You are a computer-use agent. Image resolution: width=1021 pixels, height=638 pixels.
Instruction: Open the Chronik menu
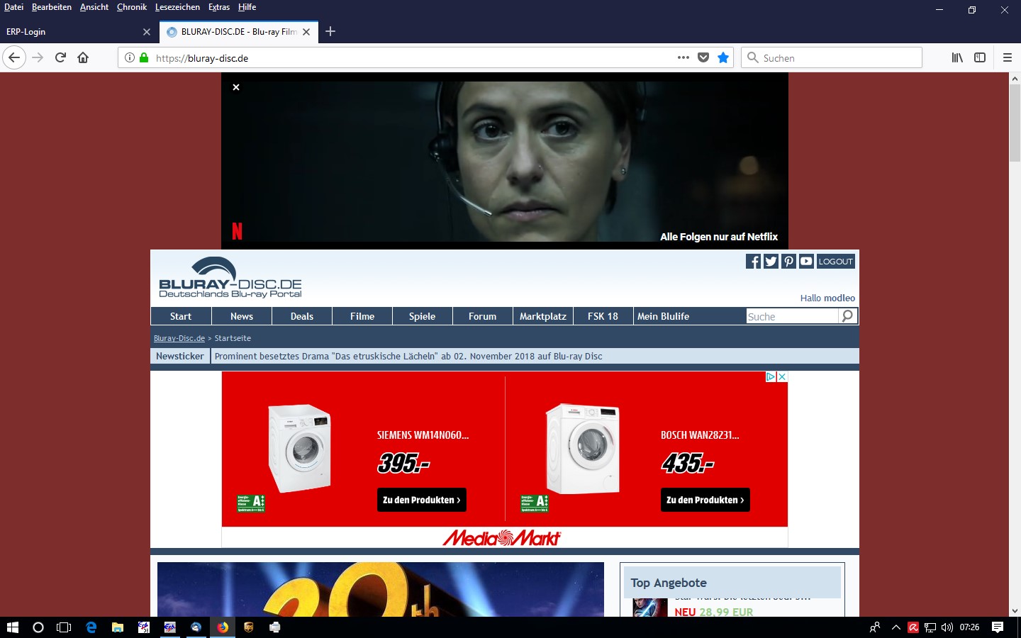pos(132,7)
